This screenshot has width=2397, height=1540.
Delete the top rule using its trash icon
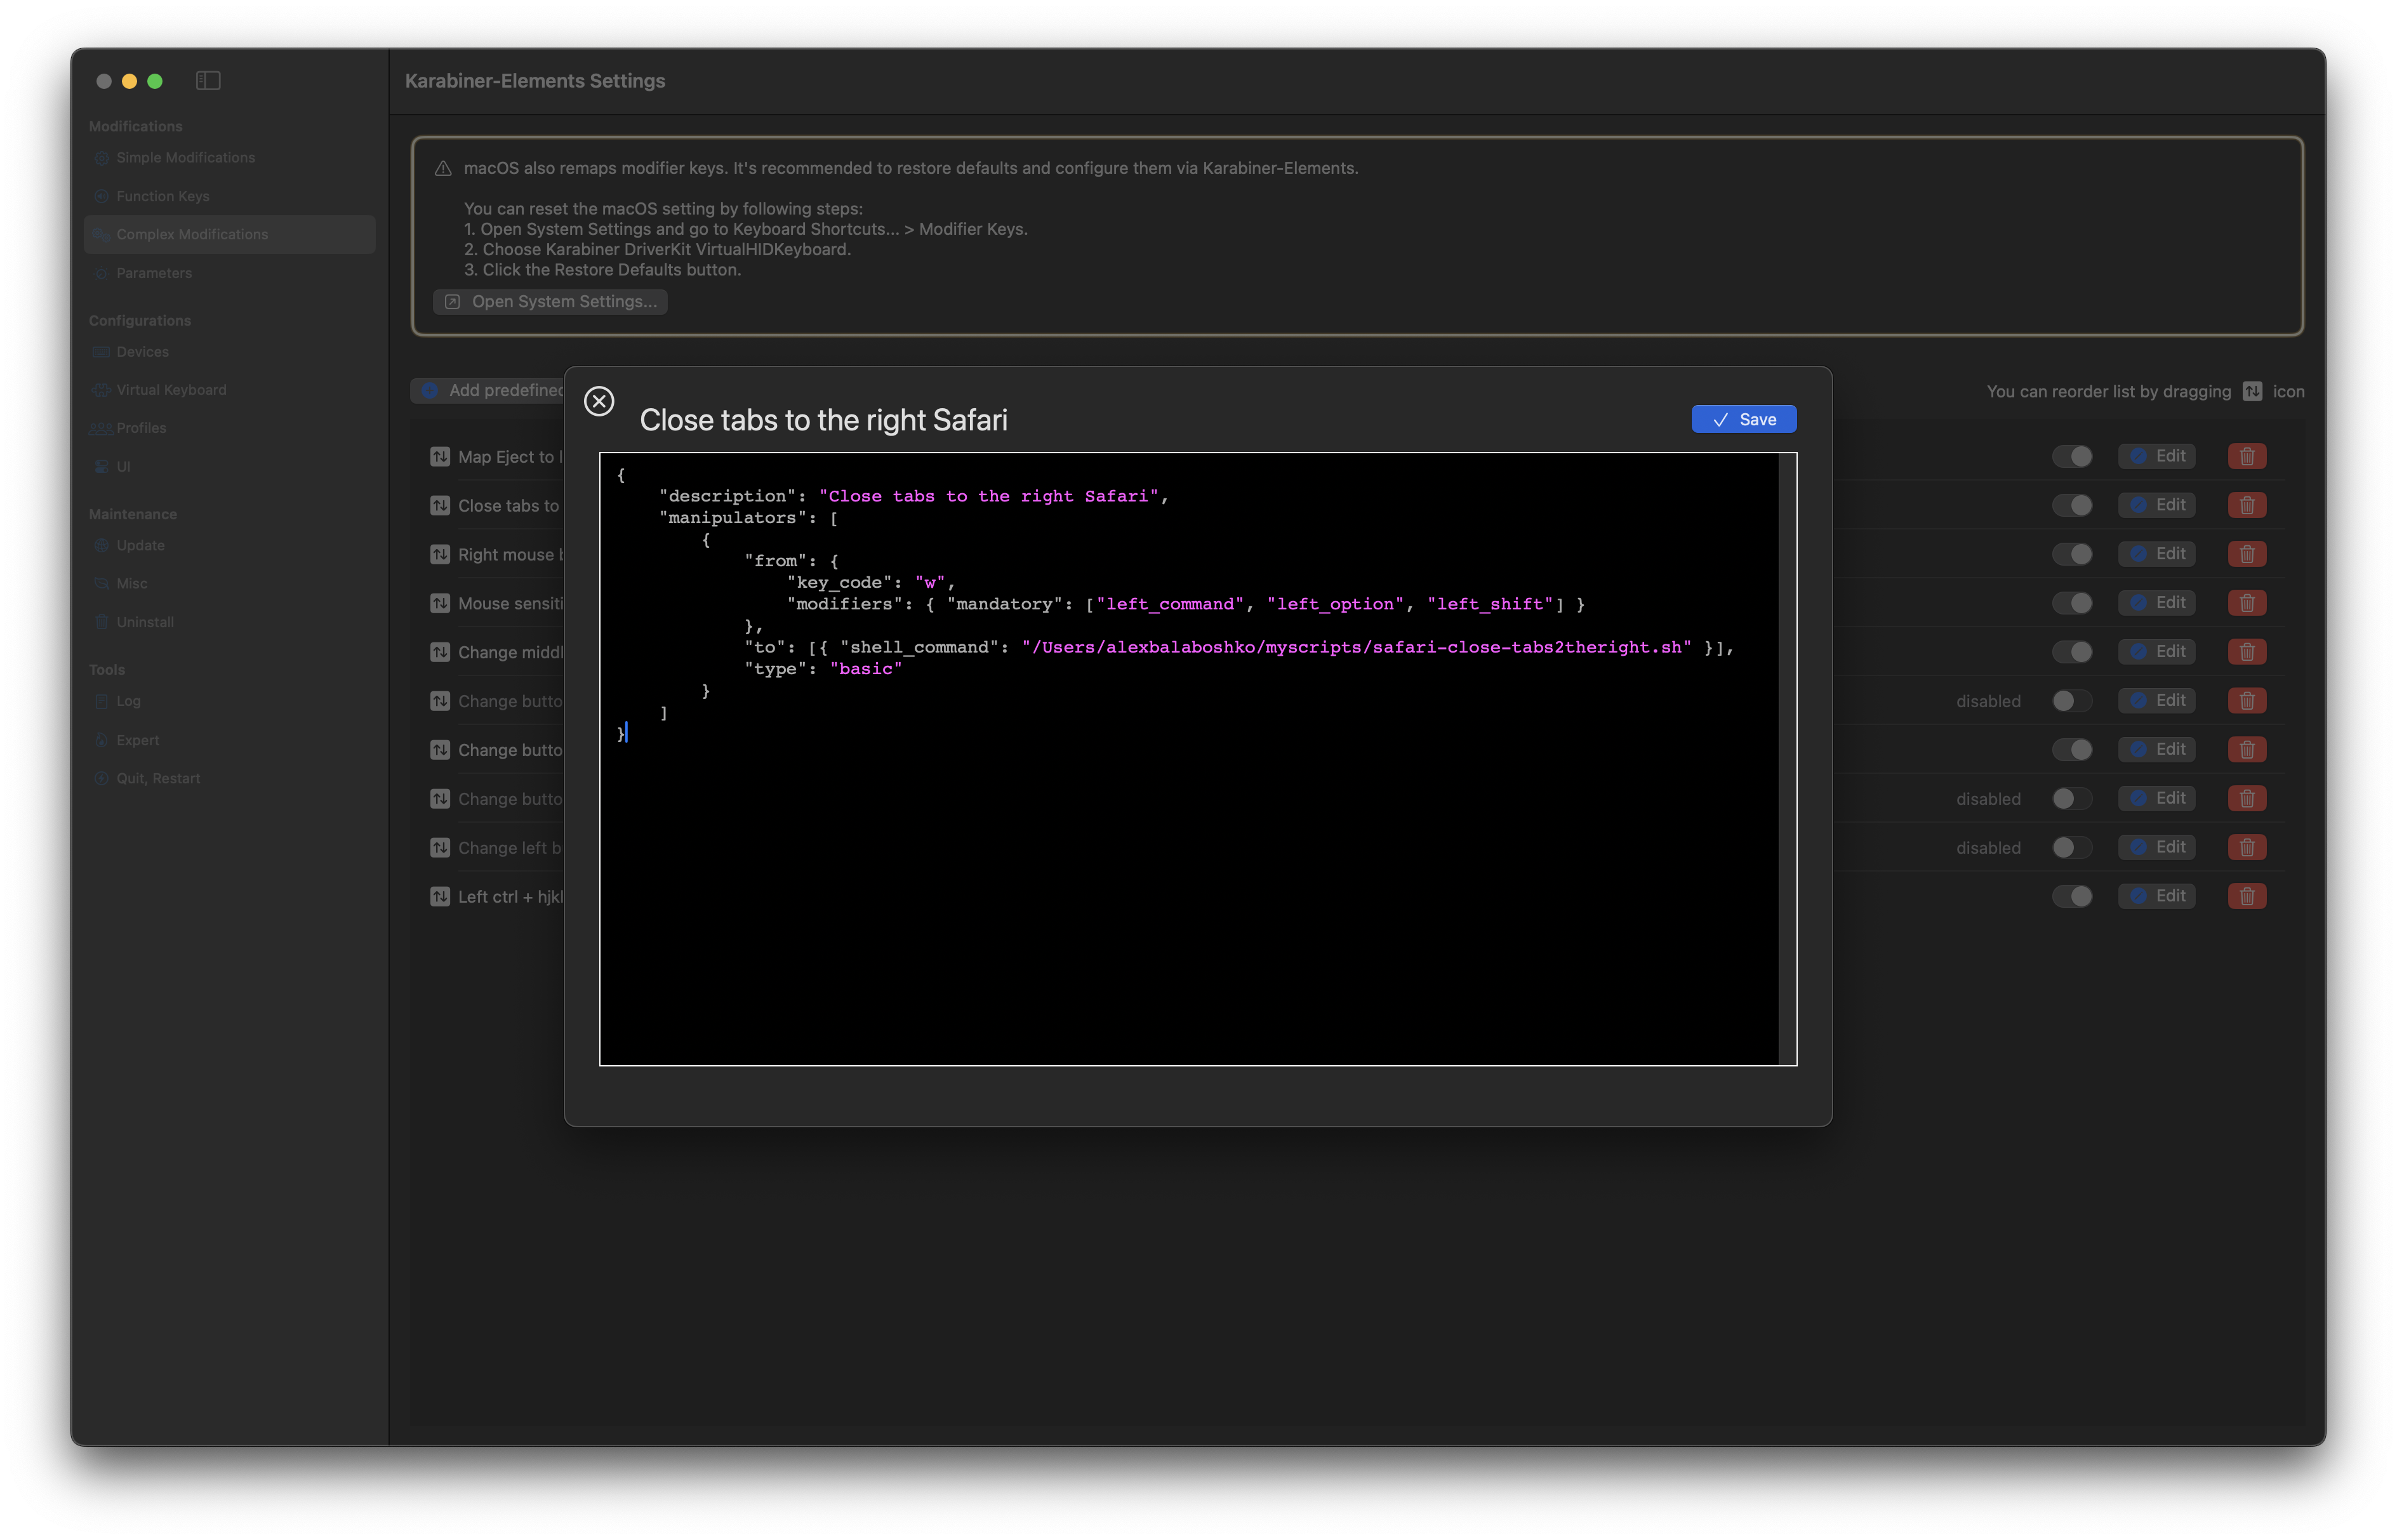tap(2246, 456)
